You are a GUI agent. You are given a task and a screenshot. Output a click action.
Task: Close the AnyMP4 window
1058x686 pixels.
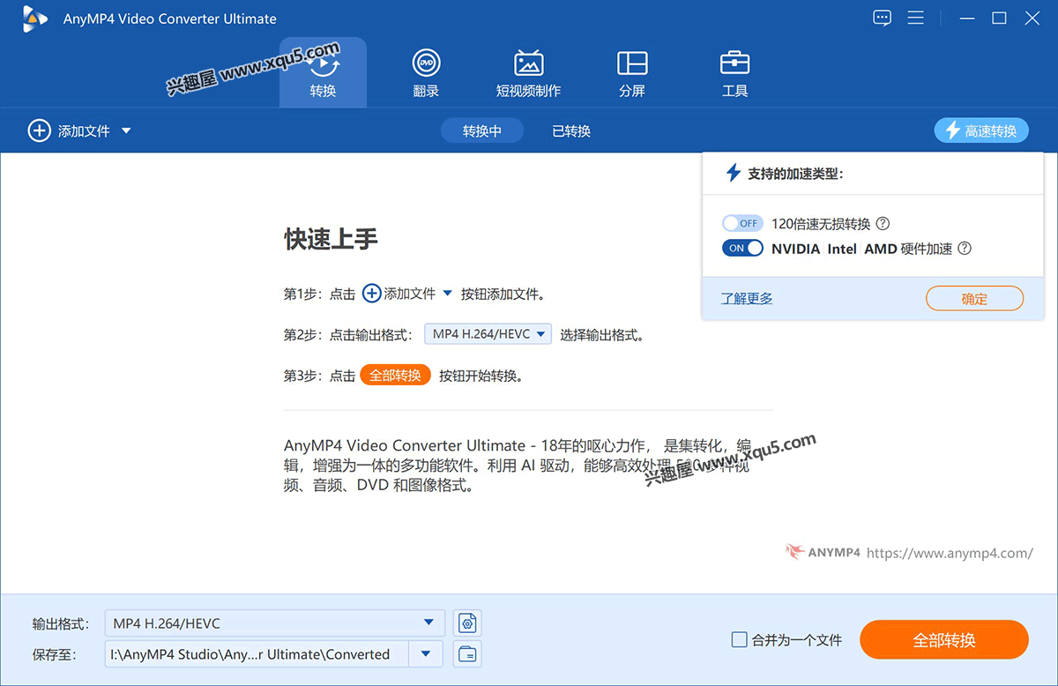[x=1032, y=18]
